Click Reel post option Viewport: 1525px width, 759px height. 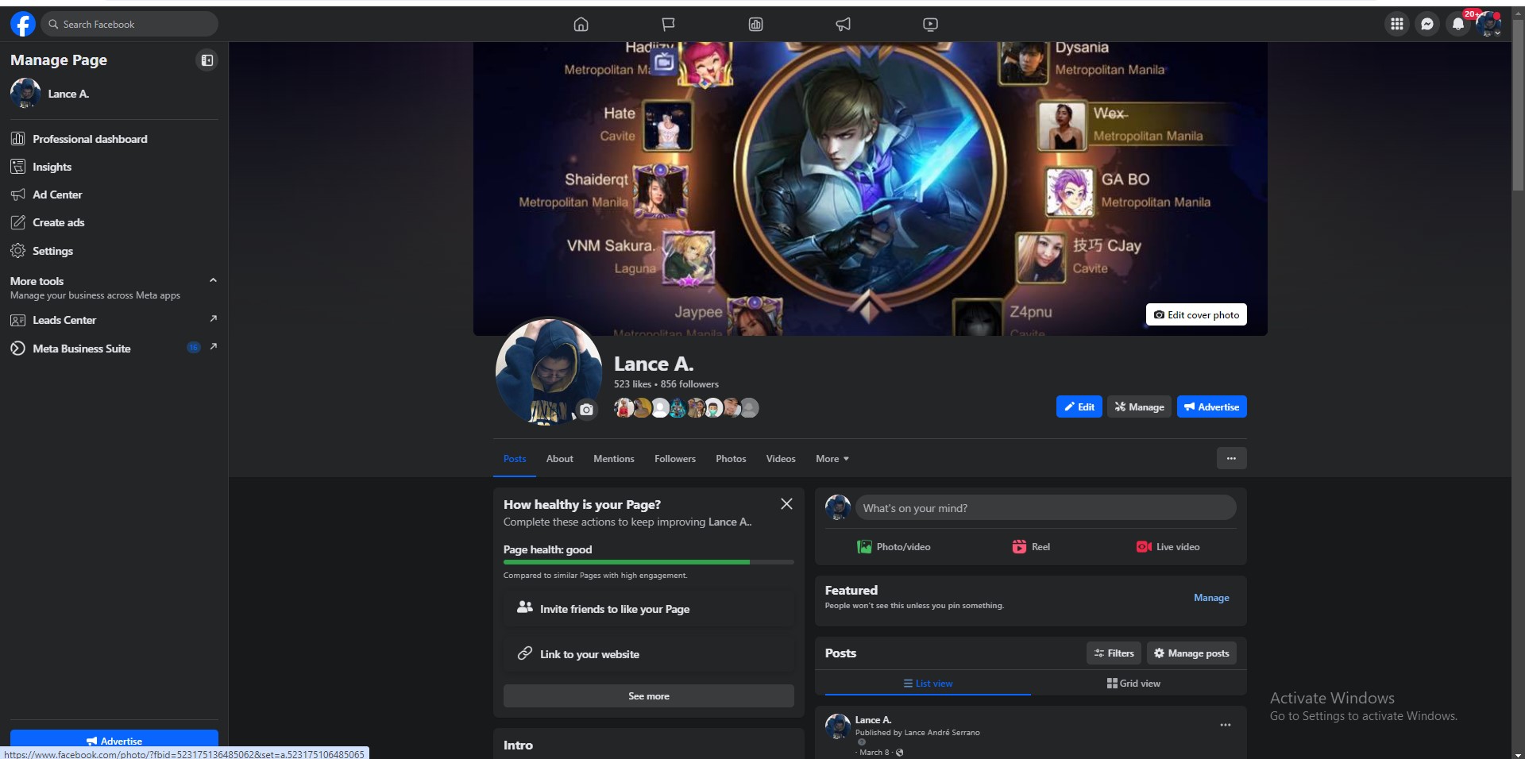point(1031,547)
